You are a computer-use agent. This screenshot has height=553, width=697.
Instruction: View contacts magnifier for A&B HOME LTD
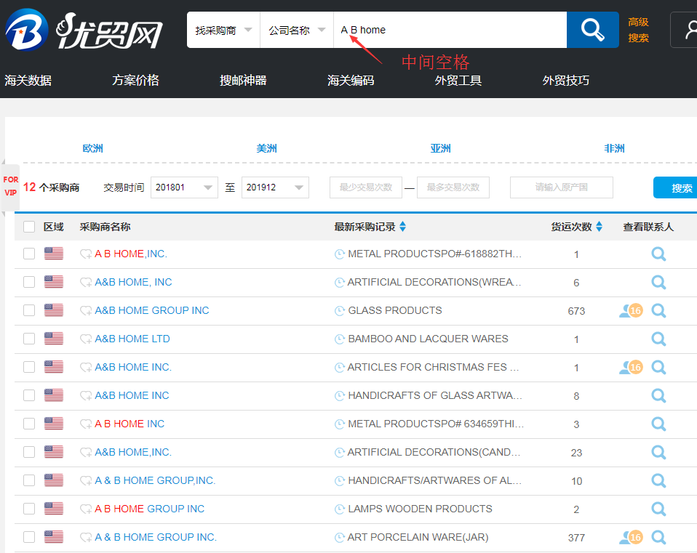point(658,339)
